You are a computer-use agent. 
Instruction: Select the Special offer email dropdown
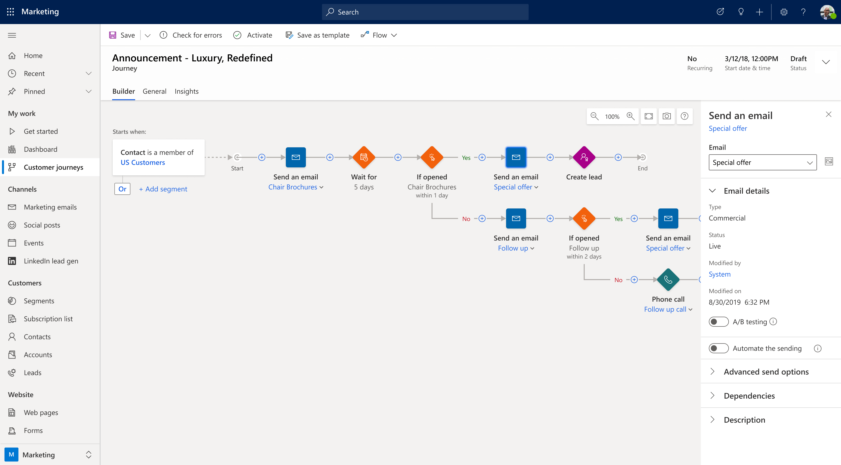pyautogui.click(x=763, y=162)
